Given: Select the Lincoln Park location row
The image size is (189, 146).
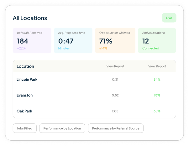Looking at the screenshot, I should click(x=94, y=79).
